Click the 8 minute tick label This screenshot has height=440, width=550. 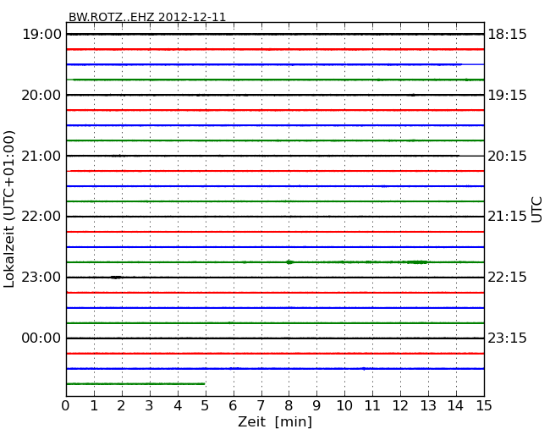[x=289, y=406]
